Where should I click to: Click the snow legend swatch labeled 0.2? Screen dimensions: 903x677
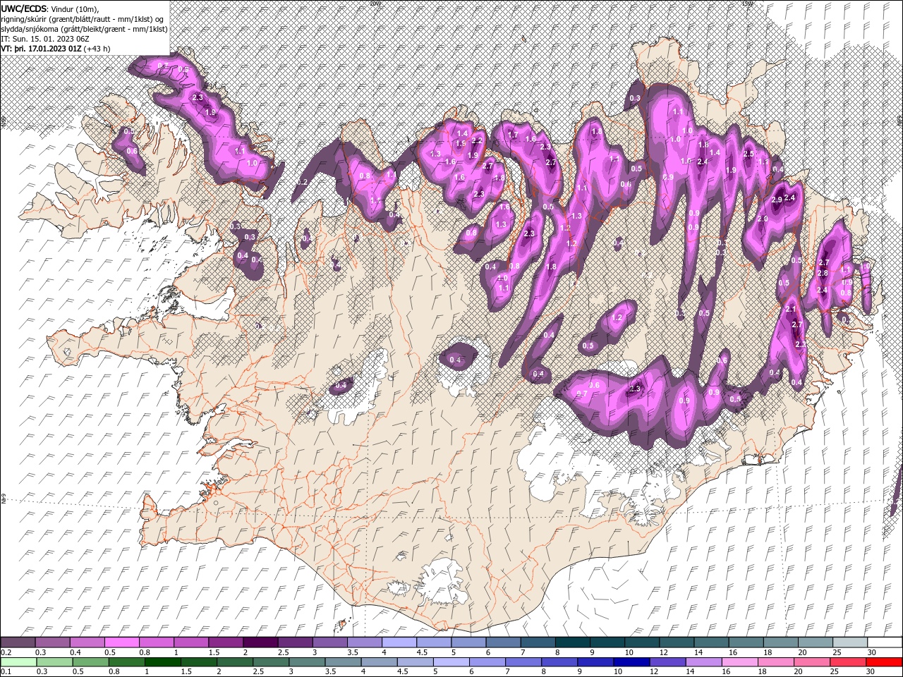[x=18, y=642]
